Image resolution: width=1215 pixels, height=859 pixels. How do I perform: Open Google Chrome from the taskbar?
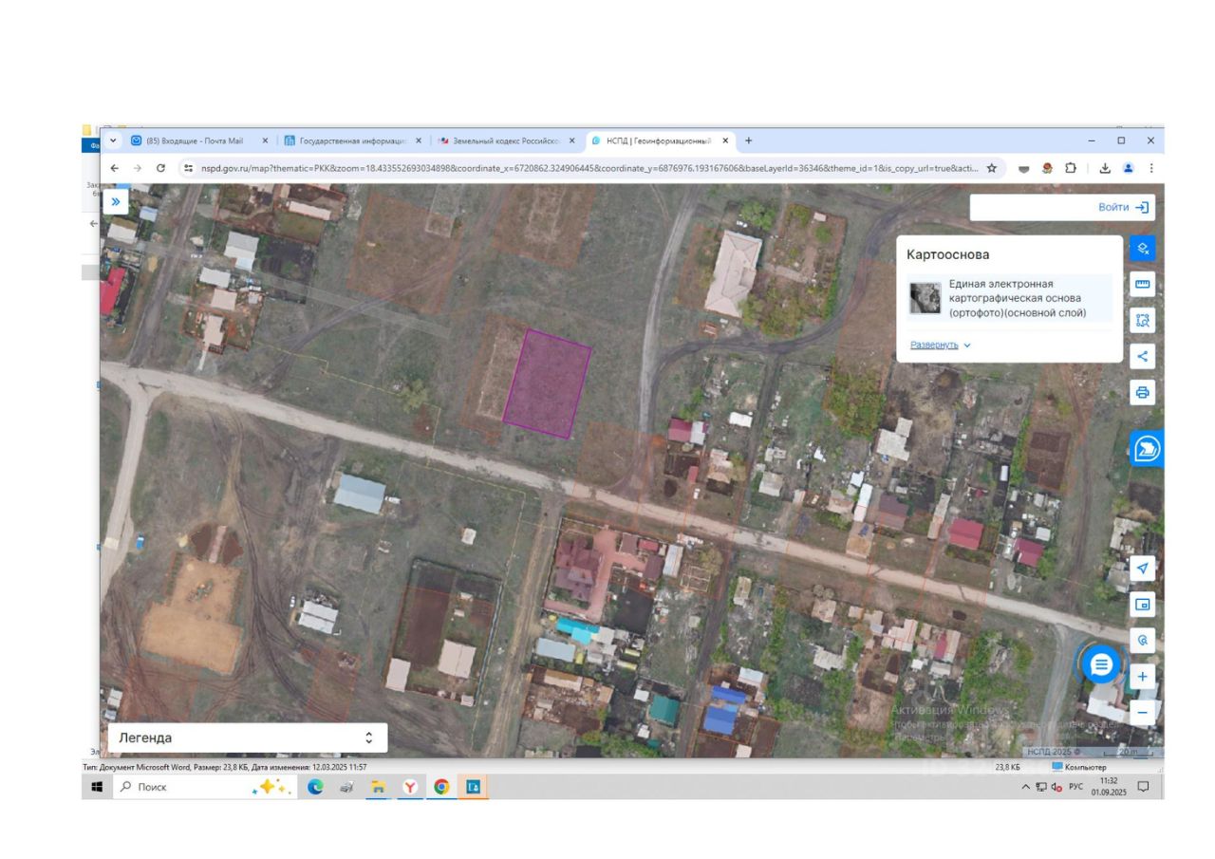pos(441,787)
